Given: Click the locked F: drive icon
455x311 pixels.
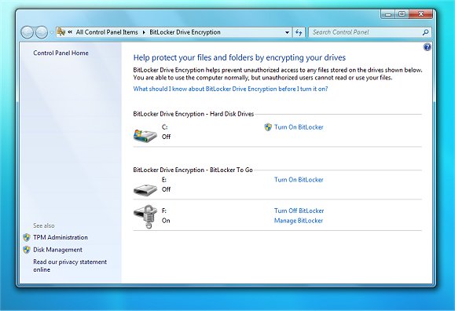Looking at the screenshot, I should click(145, 217).
